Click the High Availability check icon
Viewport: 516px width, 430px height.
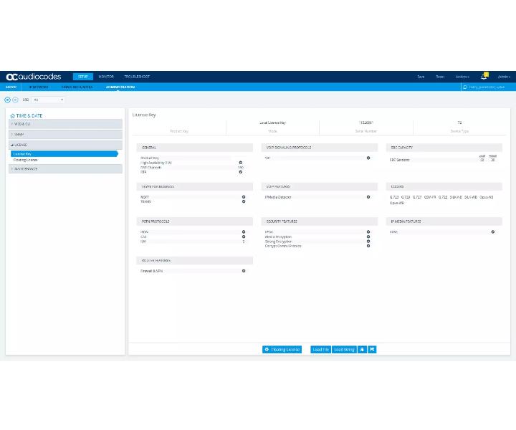[241, 163]
